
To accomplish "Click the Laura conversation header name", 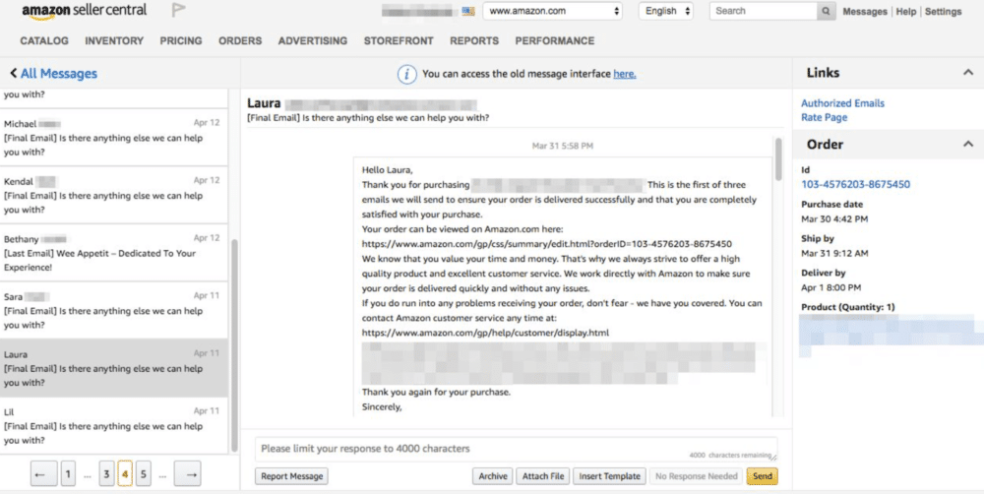I will [x=264, y=103].
